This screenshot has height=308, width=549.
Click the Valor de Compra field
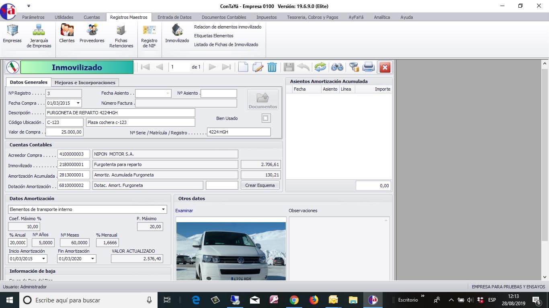tap(64, 132)
